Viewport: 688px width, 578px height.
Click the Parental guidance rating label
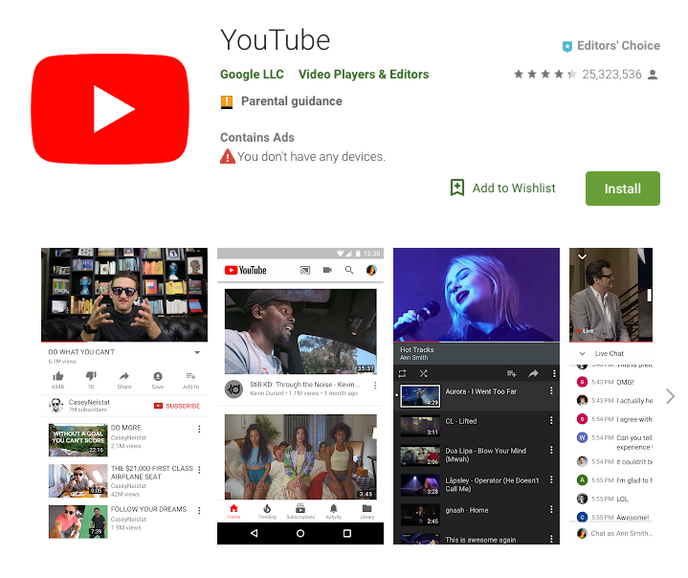pyautogui.click(x=291, y=101)
